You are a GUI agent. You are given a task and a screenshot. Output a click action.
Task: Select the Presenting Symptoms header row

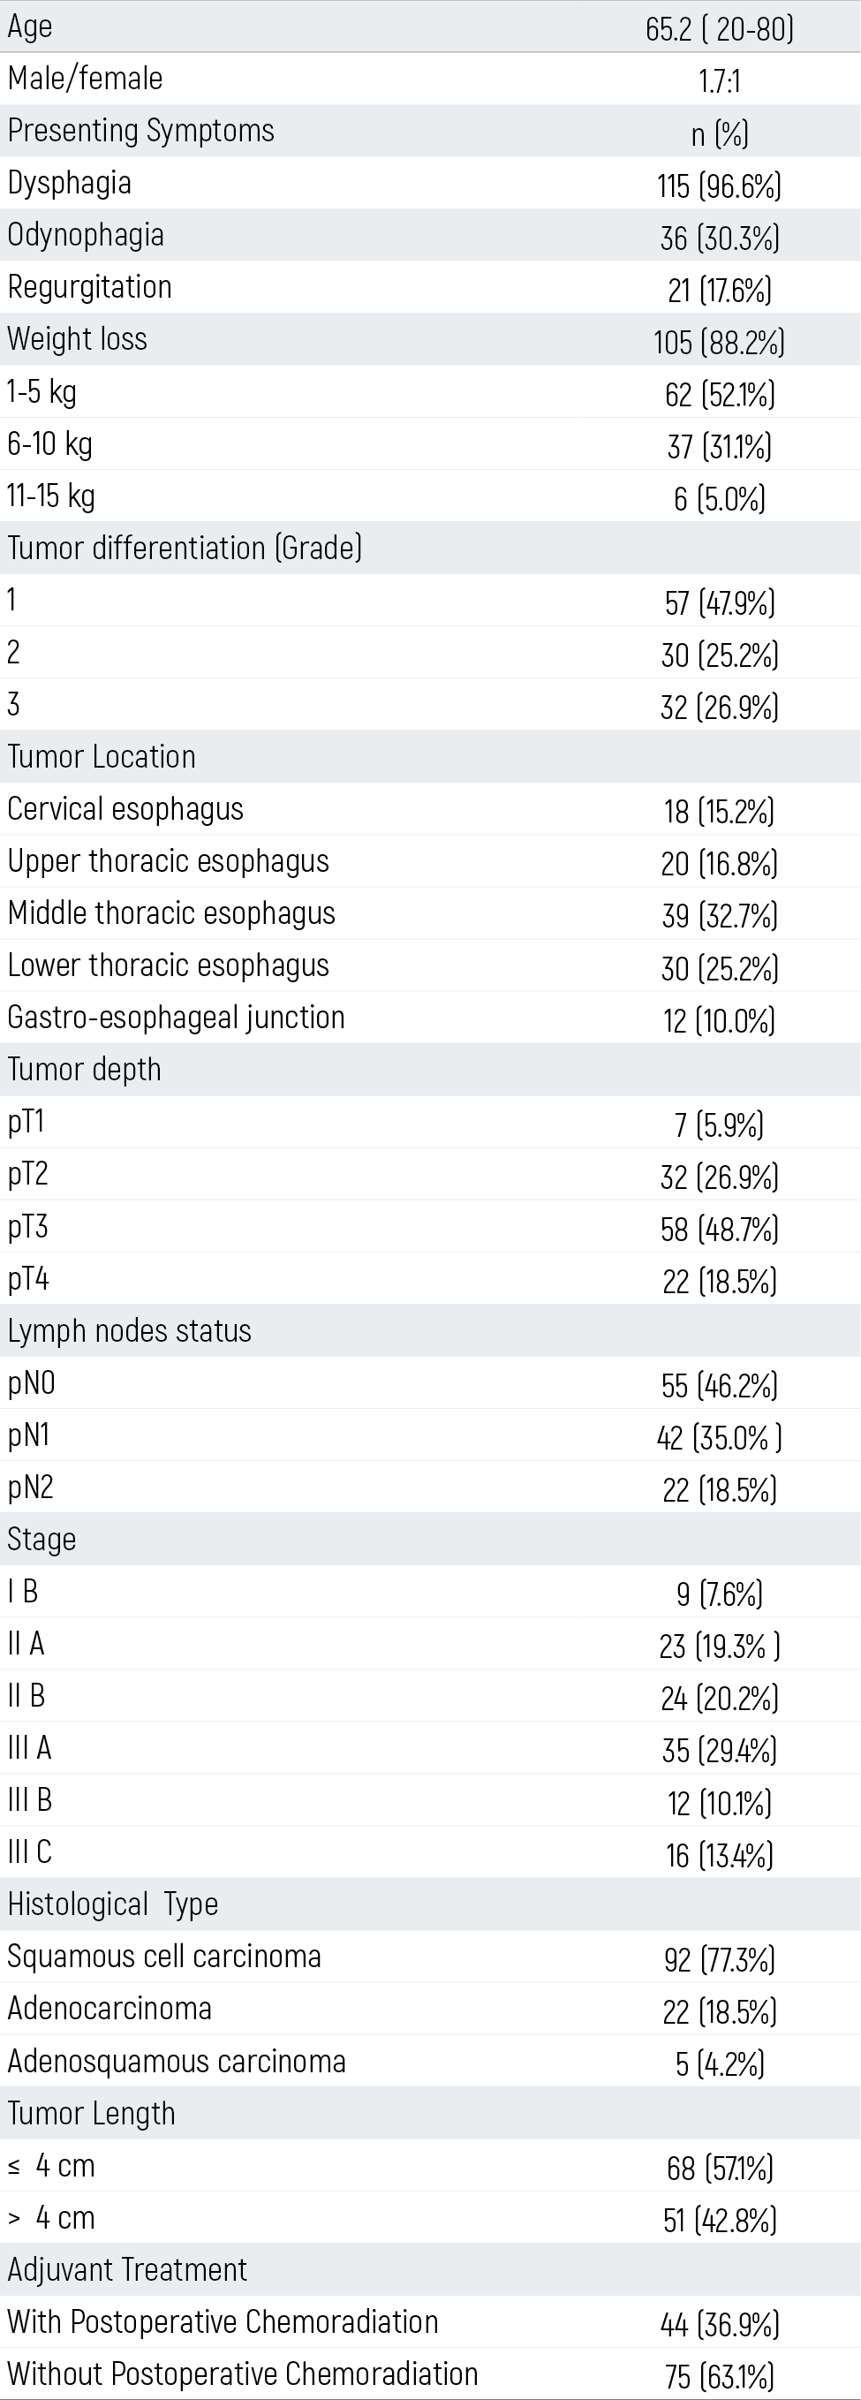coord(431,131)
